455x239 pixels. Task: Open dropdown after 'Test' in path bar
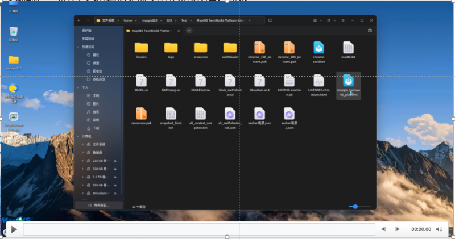coord(191,20)
